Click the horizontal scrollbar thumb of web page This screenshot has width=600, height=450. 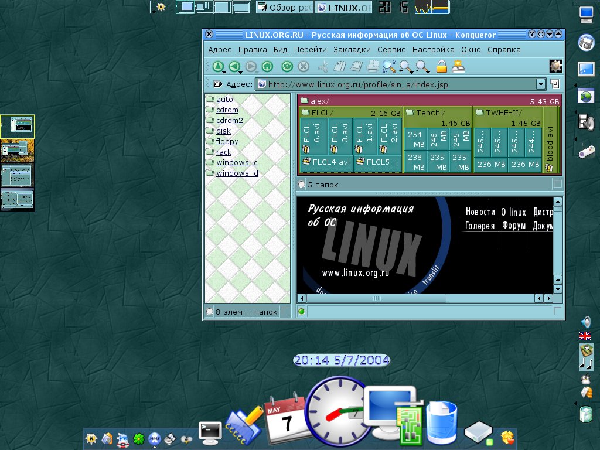click(376, 298)
